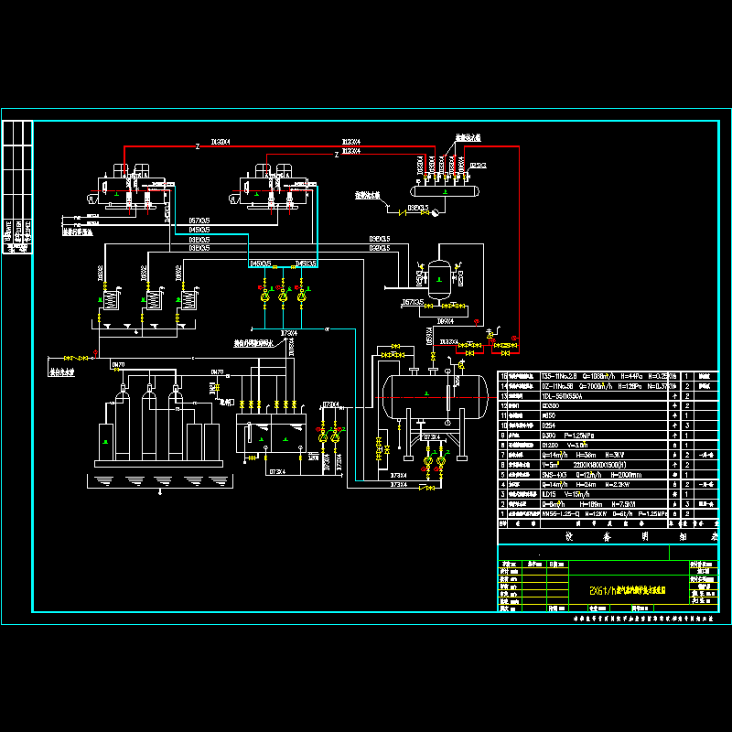Click the D45X3.5 label above the D32X3.5 labels

[199, 230]
